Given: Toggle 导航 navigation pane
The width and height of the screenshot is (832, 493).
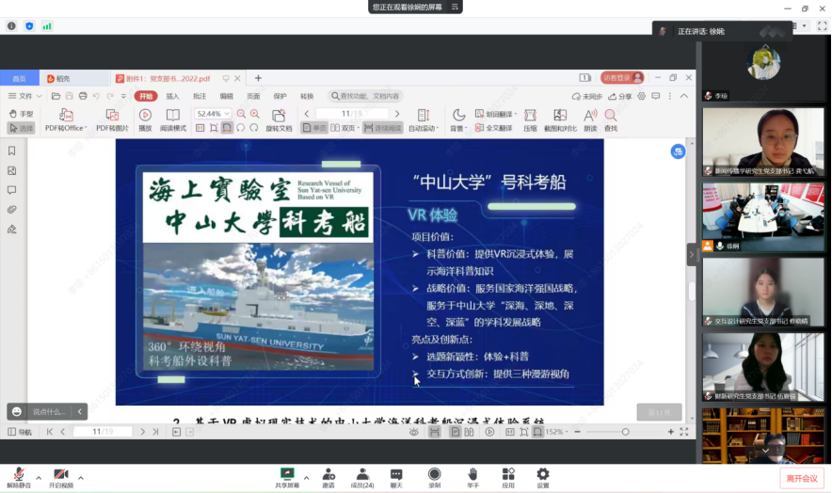Looking at the screenshot, I should [20, 432].
